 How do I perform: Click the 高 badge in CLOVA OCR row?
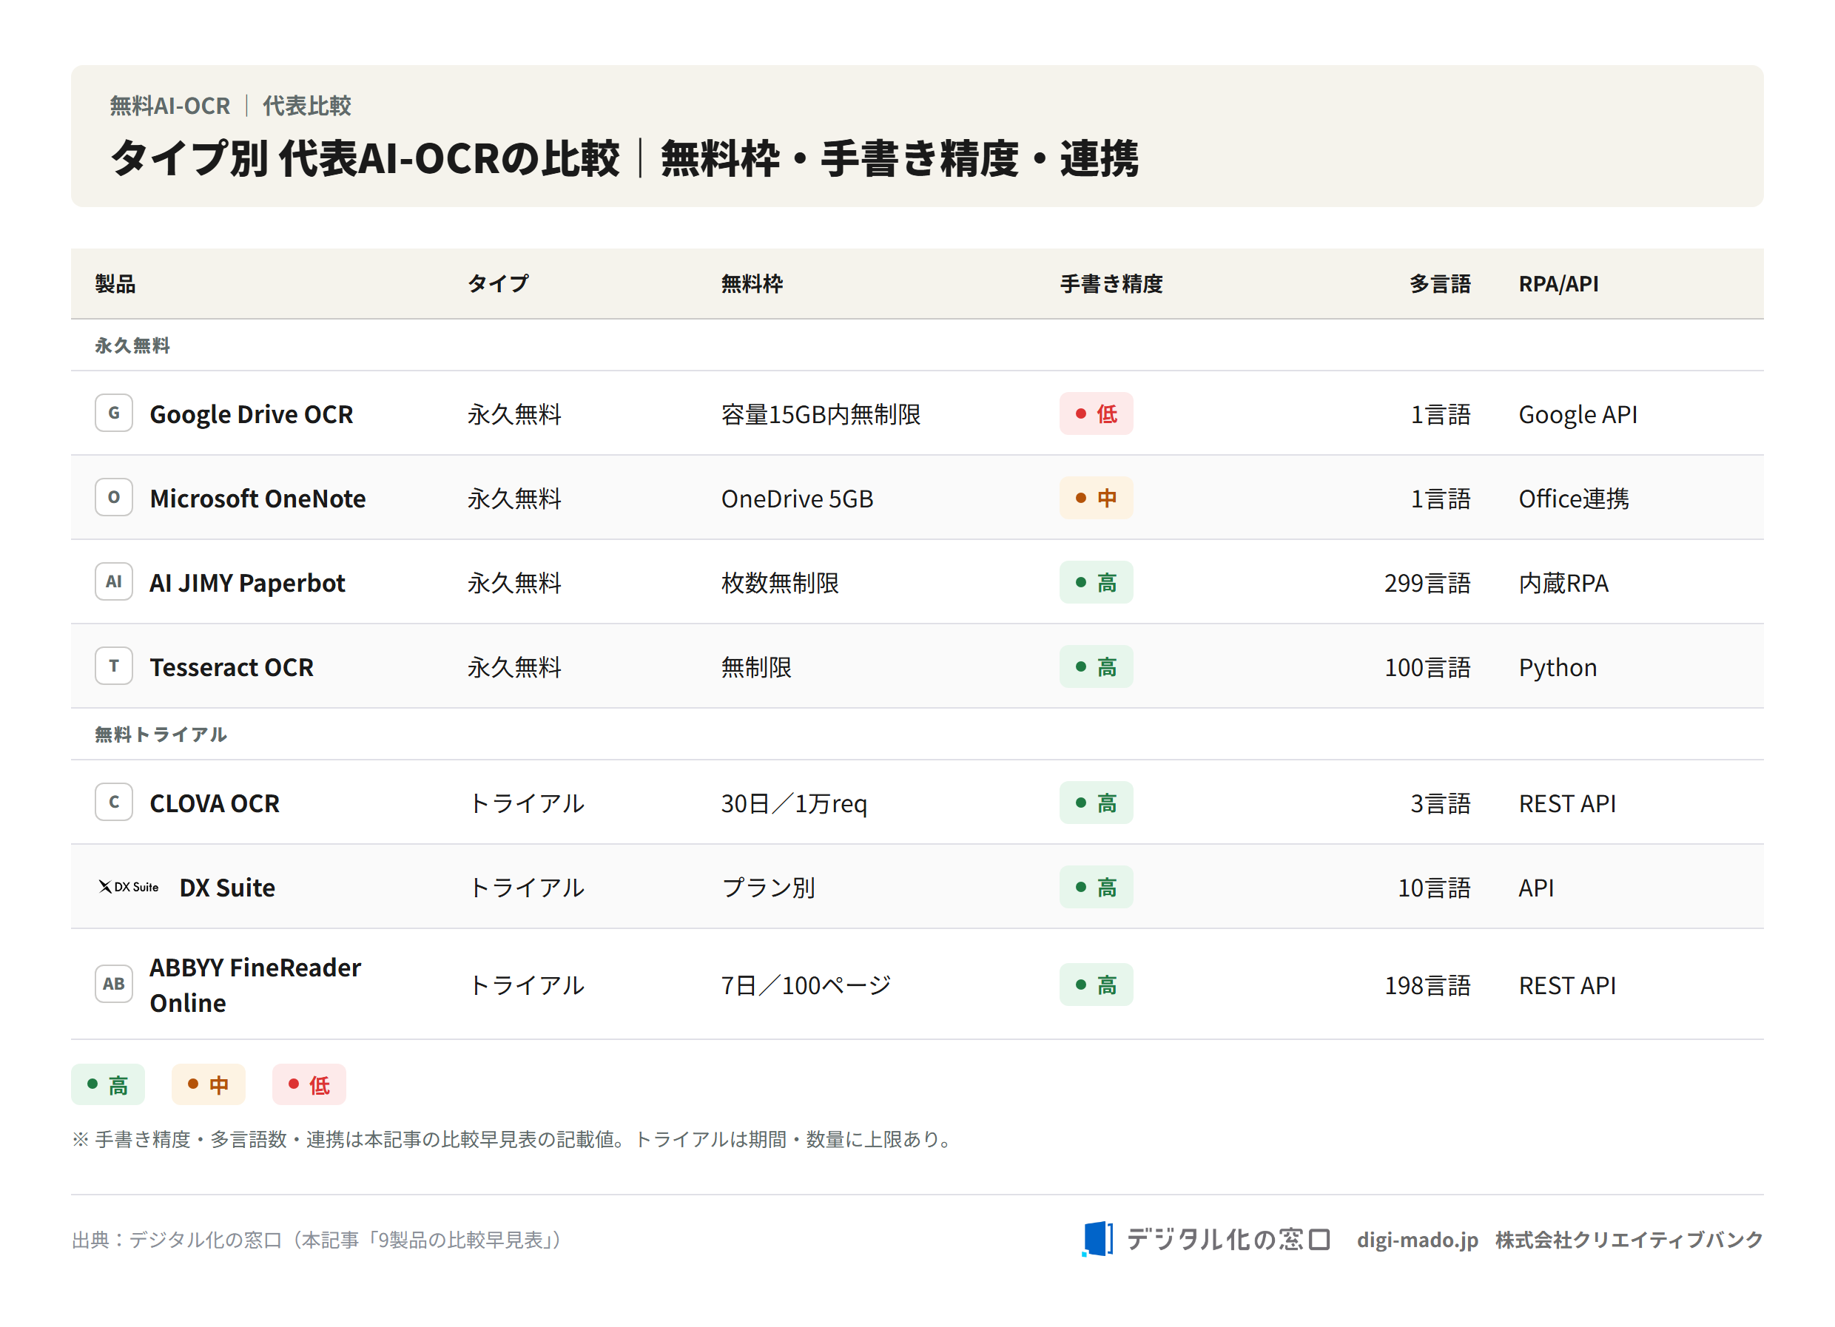tap(1097, 803)
